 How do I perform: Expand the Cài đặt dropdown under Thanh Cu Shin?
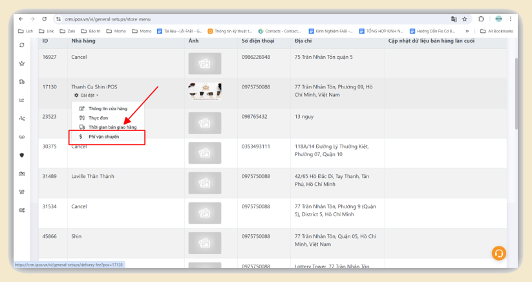coord(87,96)
